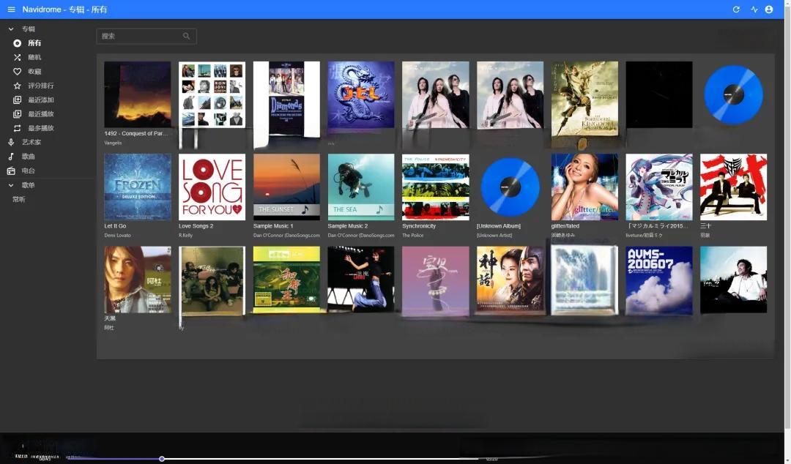Open artist 阿杜 under 天黑
The width and height of the screenshot is (791, 464).
109,328
